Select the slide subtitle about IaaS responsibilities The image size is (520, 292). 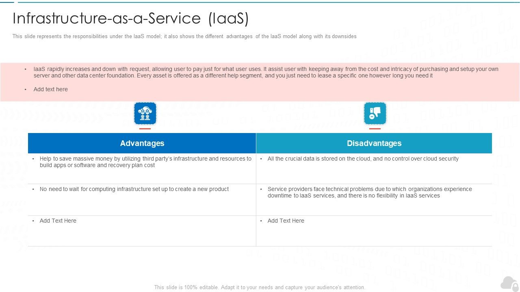(184, 36)
